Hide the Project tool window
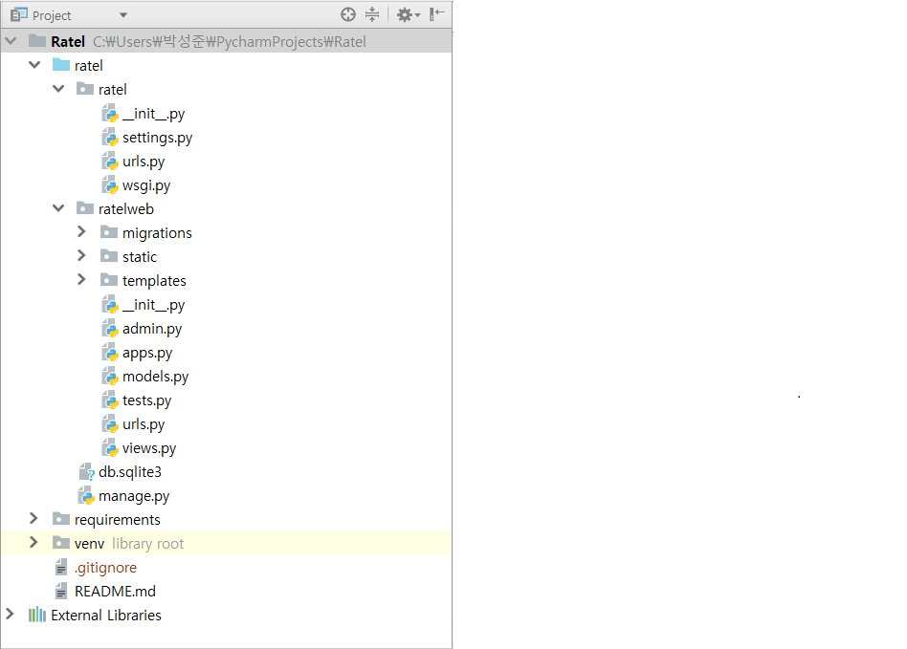 [437, 14]
